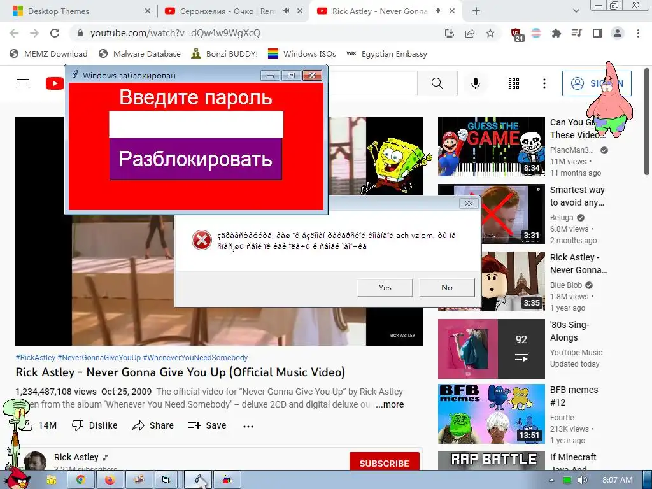Open YouTube settings three-dot menu
Viewport: 652px width, 489px height.
click(x=544, y=83)
